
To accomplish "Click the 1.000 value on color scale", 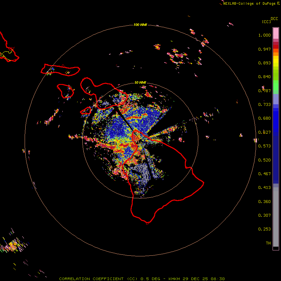I will [264, 35].
